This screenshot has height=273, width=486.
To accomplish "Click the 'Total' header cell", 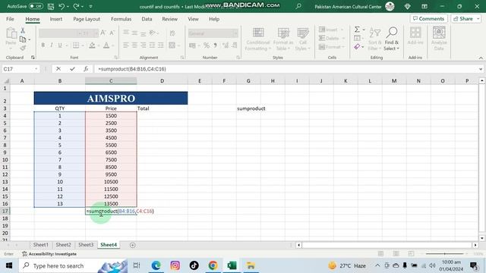I will 162,108.
